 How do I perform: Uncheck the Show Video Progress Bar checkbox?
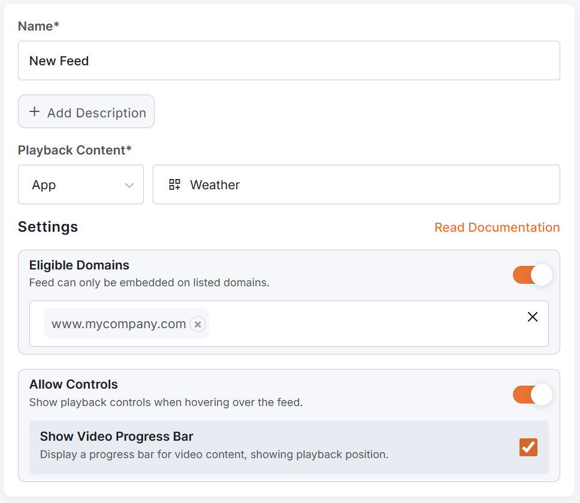pyautogui.click(x=528, y=447)
